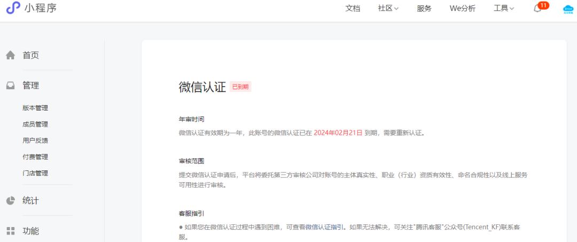Click the 已到期 status tag
The height and width of the screenshot is (242, 577).
tap(240, 87)
